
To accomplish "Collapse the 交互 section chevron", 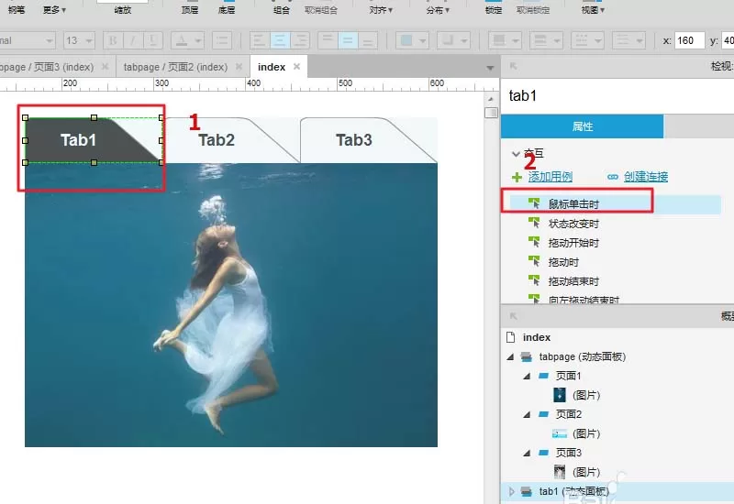I will [x=516, y=153].
